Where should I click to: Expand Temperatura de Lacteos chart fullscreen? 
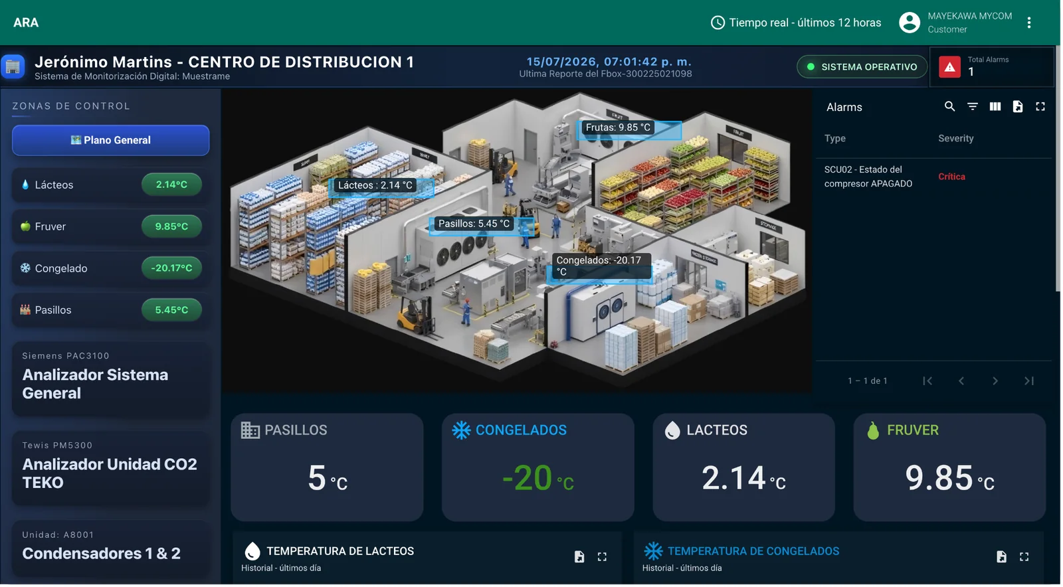(x=601, y=556)
